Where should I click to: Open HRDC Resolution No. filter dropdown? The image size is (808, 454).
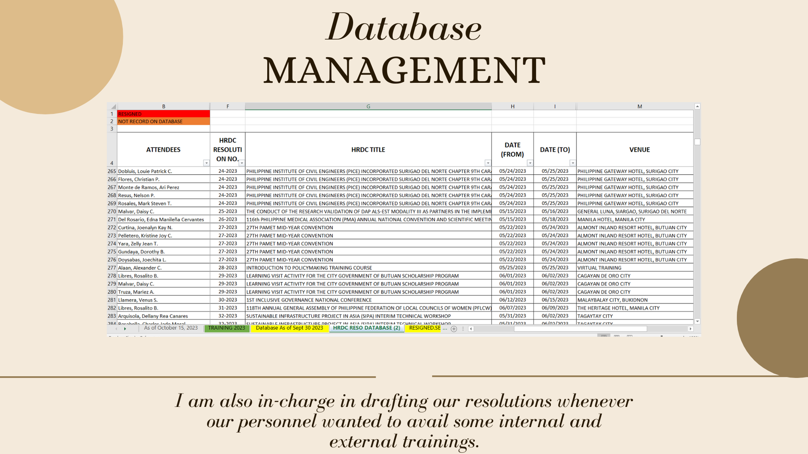242,163
